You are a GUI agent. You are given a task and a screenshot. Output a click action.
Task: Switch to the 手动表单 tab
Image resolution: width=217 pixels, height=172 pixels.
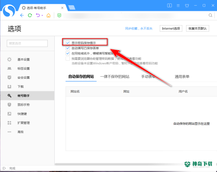coord(148,77)
